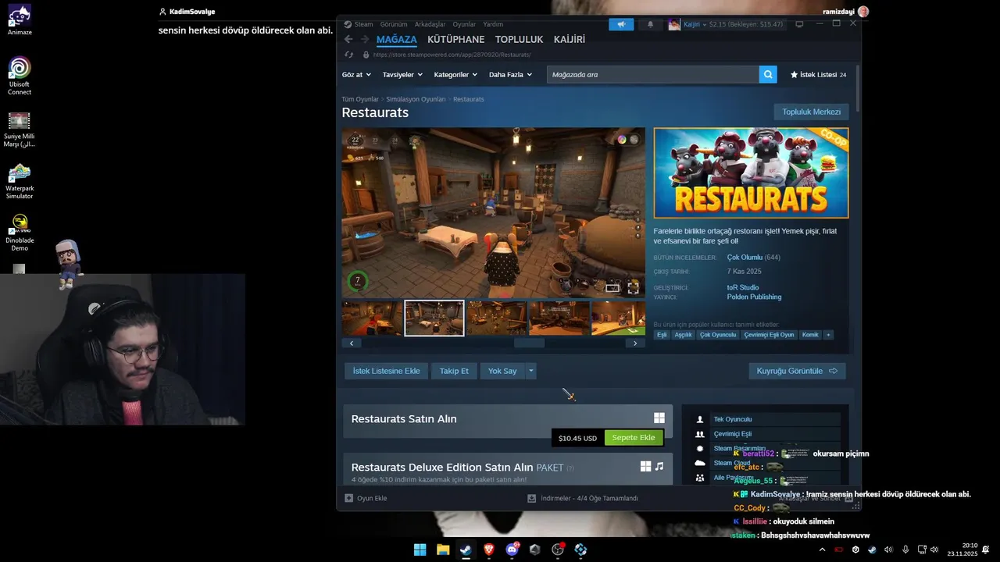Open the Yok Say dropdown arrow
Image resolution: width=1000 pixels, height=562 pixels.
click(x=531, y=371)
